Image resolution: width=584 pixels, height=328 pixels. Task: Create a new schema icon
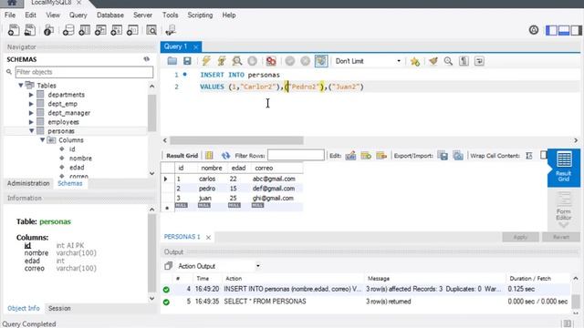(68, 30)
